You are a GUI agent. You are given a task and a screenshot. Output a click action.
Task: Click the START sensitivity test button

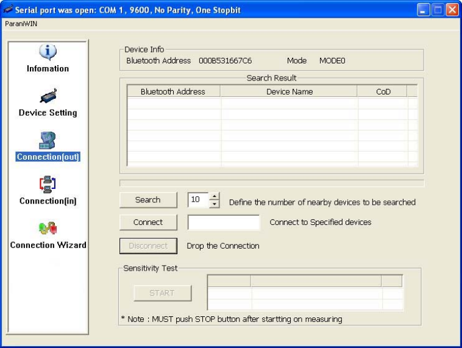click(x=162, y=293)
